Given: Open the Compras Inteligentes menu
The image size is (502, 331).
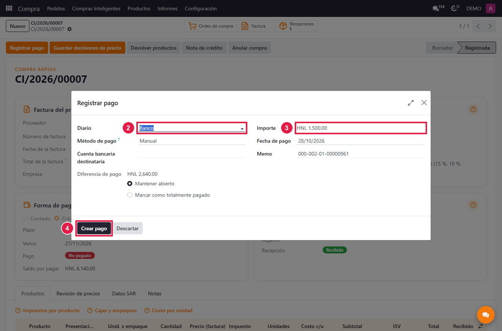Looking at the screenshot, I should pyautogui.click(x=96, y=9).
